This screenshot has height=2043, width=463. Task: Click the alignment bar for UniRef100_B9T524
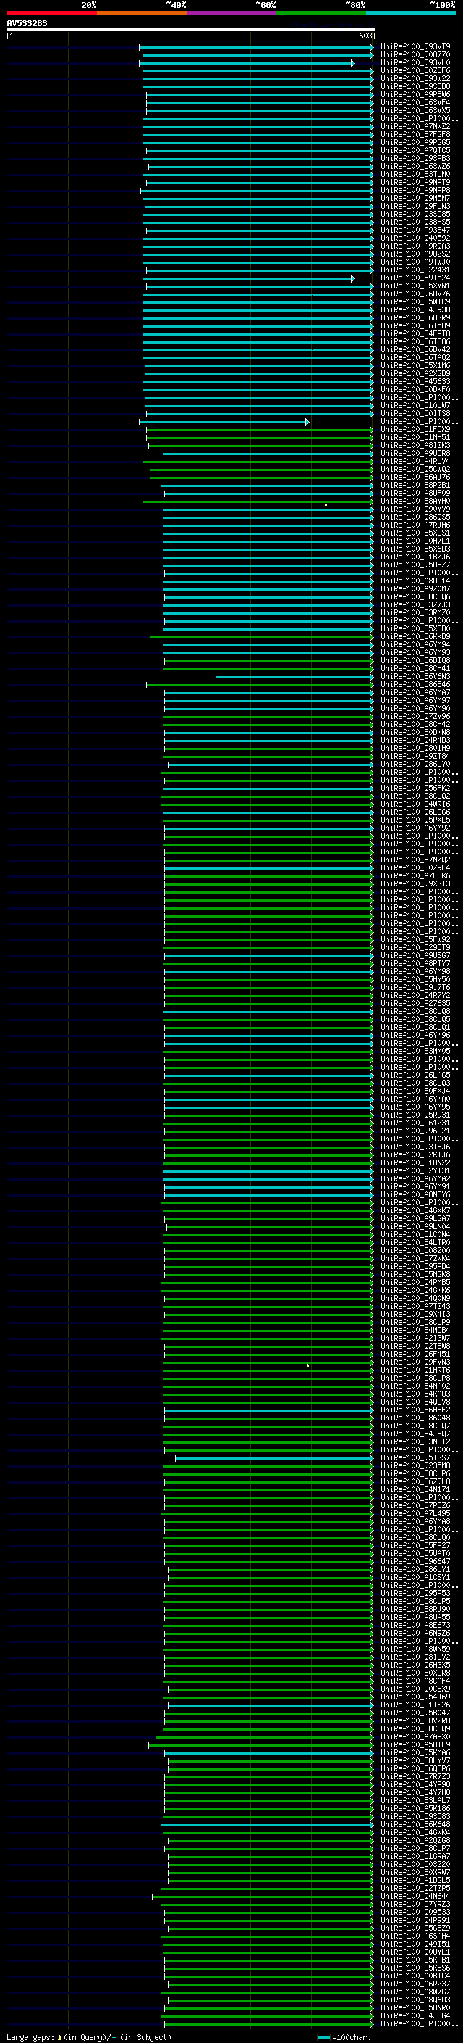point(249,278)
